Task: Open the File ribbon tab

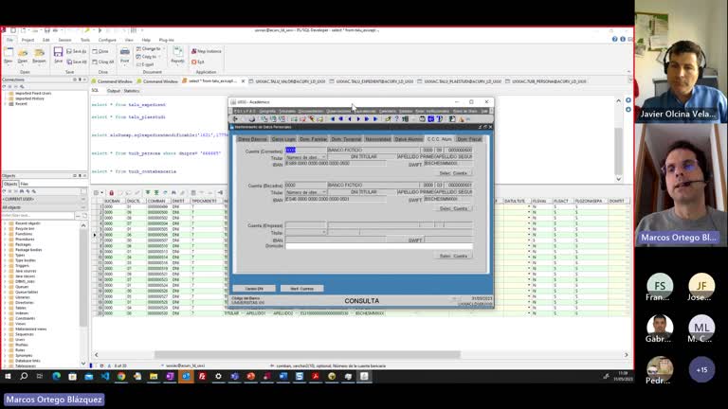Action: click(x=9, y=40)
